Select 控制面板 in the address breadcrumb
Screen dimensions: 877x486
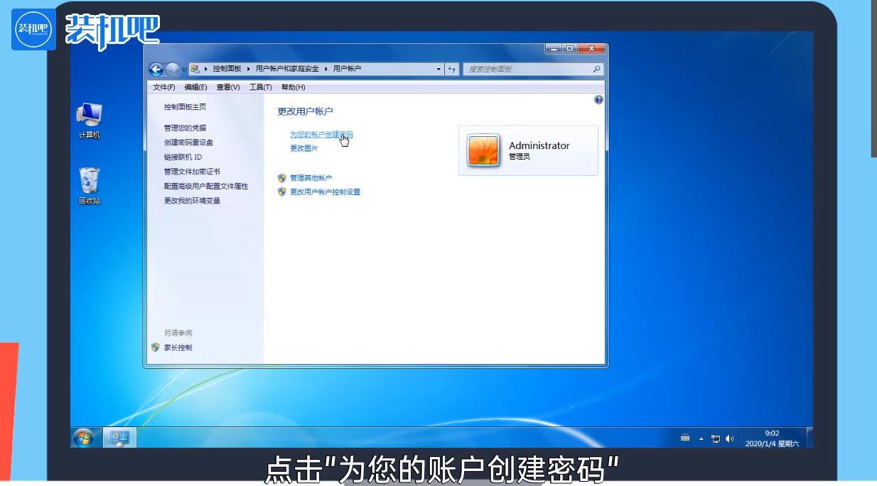click(x=227, y=69)
